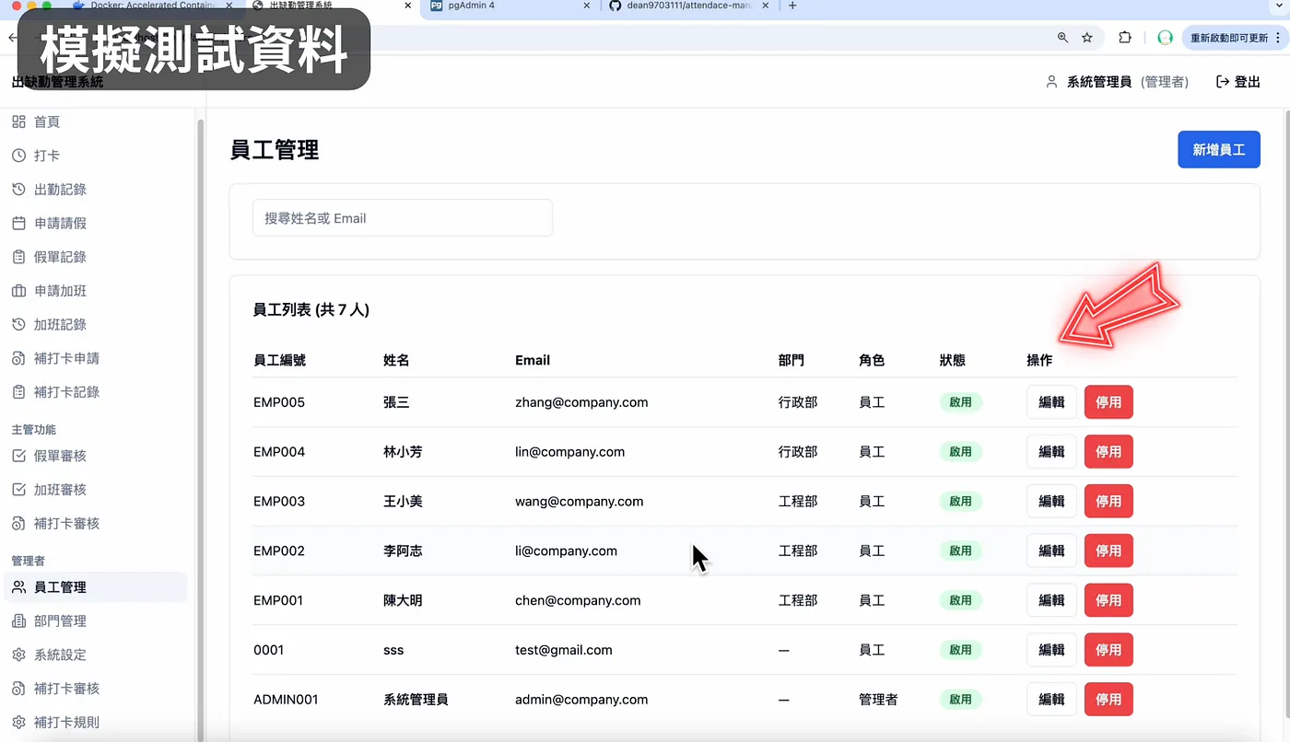Image resolution: width=1290 pixels, height=742 pixels.
Task: Edit employee 林小芳
Action: pyautogui.click(x=1051, y=452)
